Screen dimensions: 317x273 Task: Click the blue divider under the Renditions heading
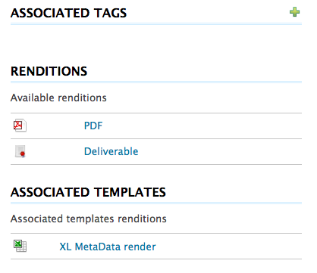[x=156, y=82]
